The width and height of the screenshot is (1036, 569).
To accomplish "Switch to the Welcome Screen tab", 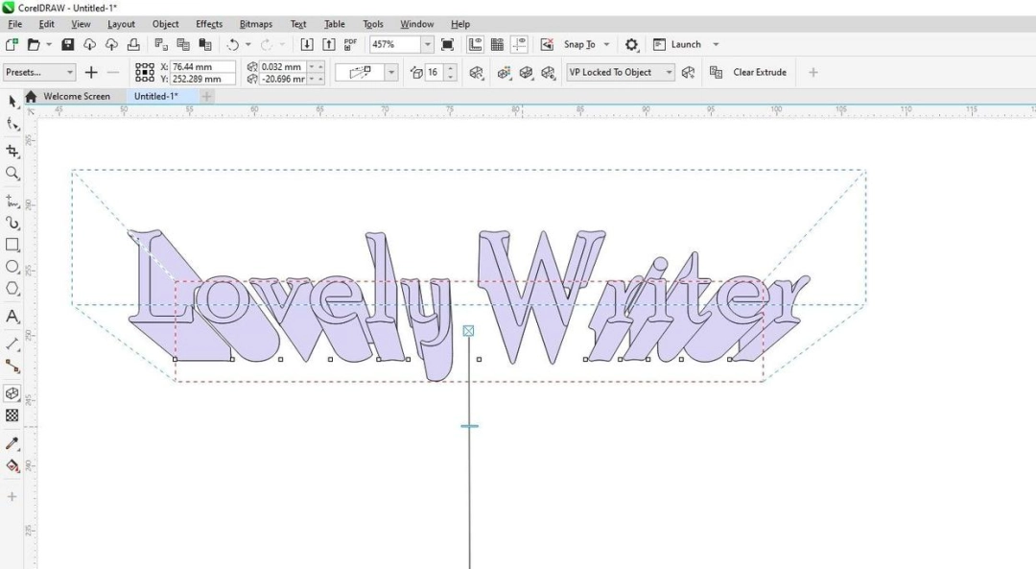I will (x=77, y=96).
